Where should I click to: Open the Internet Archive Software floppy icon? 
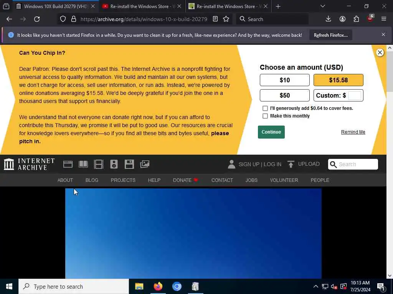point(129,164)
